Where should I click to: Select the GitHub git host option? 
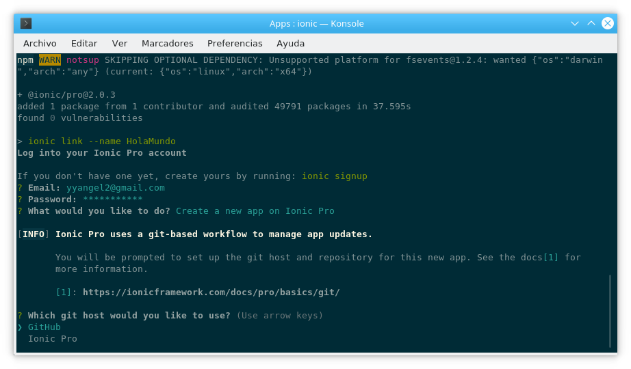44,327
